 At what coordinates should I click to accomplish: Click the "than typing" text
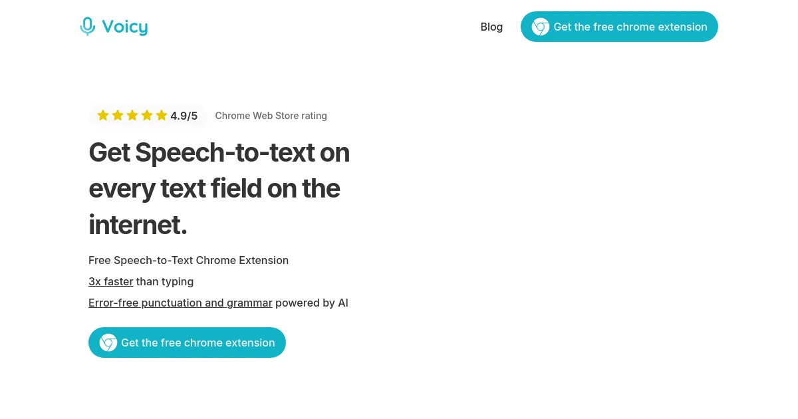pyautogui.click(x=165, y=281)
